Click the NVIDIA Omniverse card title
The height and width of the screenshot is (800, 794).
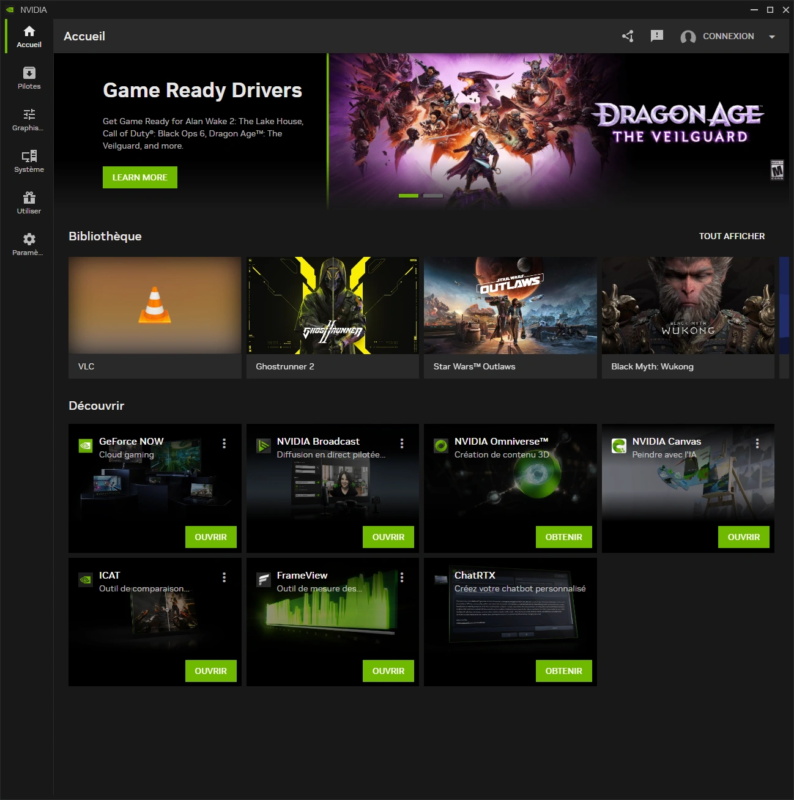coord(501,442)
